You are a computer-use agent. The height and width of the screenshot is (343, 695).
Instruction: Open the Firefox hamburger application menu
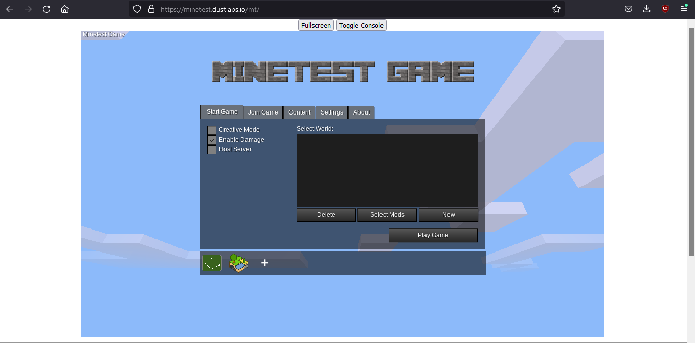[684, 9]
